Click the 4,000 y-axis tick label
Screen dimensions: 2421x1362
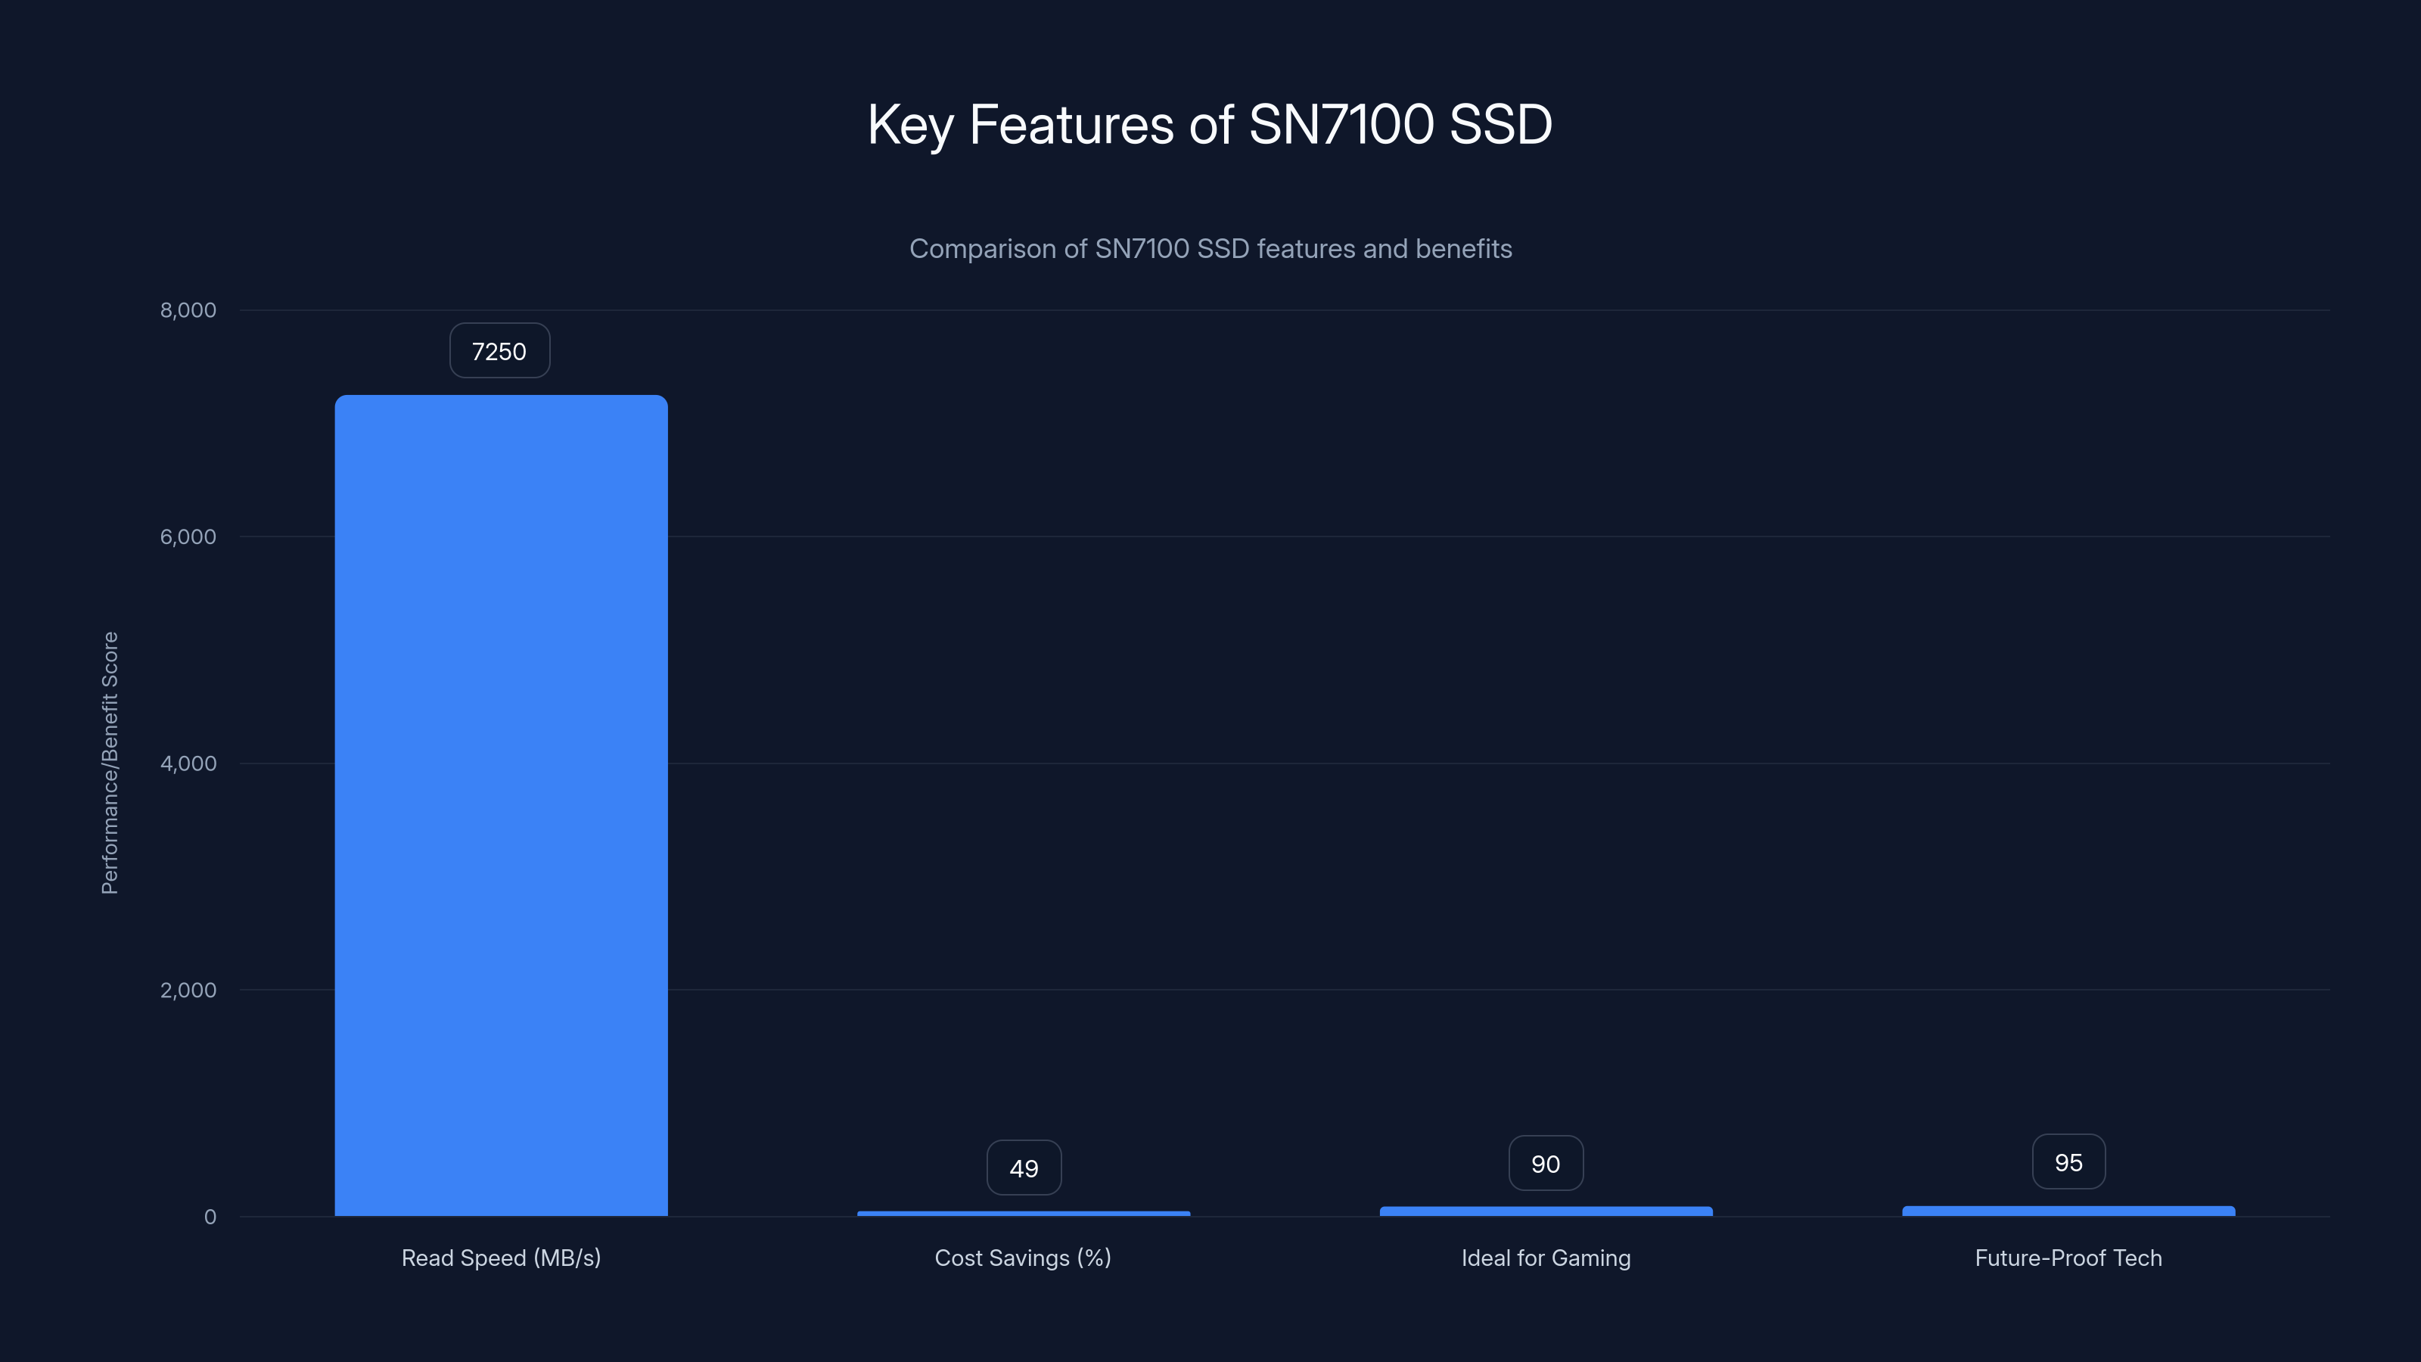pyautogui.click(x=188, y=763)
